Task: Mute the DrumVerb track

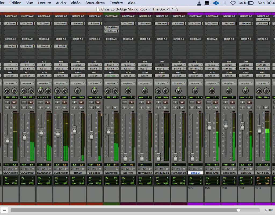Action: 115,107
